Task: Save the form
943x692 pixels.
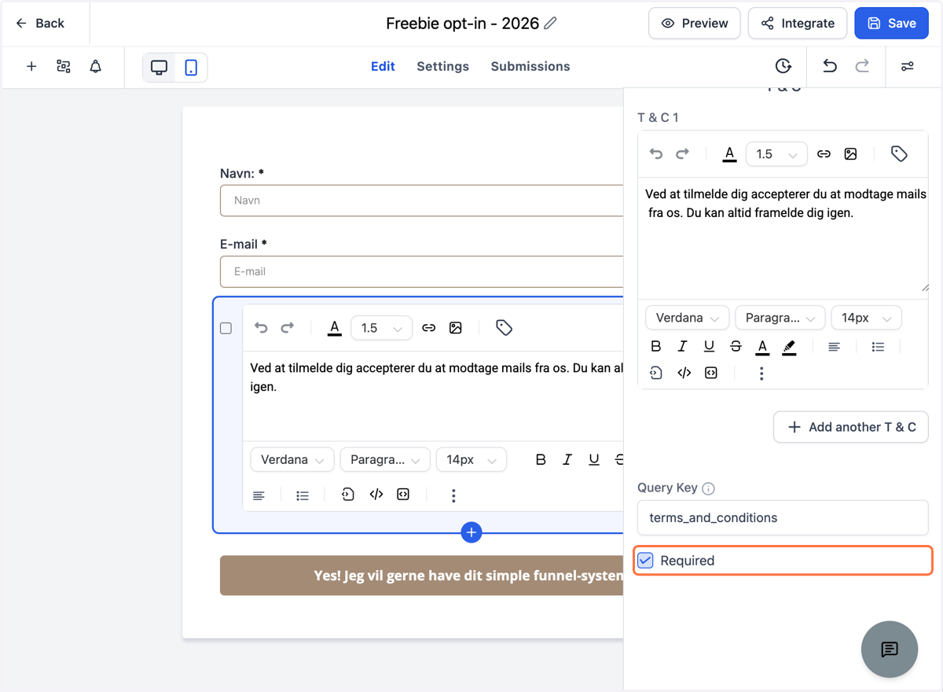Action: (x=891, y=24)
